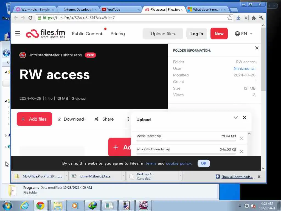
Task: Open the cookie policy link
Action: tap(179, 163)
